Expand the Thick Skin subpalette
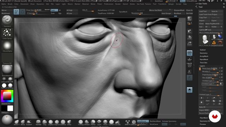226x127 pixels. coord(203,63)
